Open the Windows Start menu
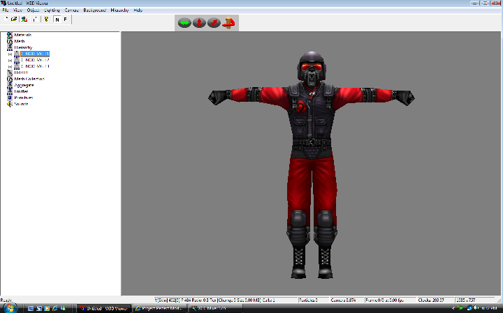This screenshot has height=313, width=503. (x=10, y=308)
